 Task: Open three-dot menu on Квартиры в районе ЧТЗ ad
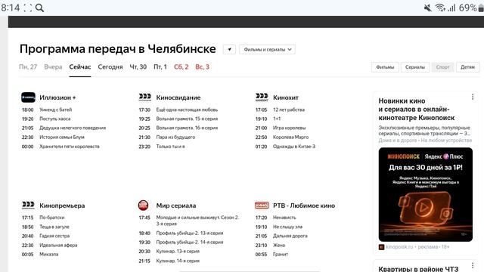point(473,265)
